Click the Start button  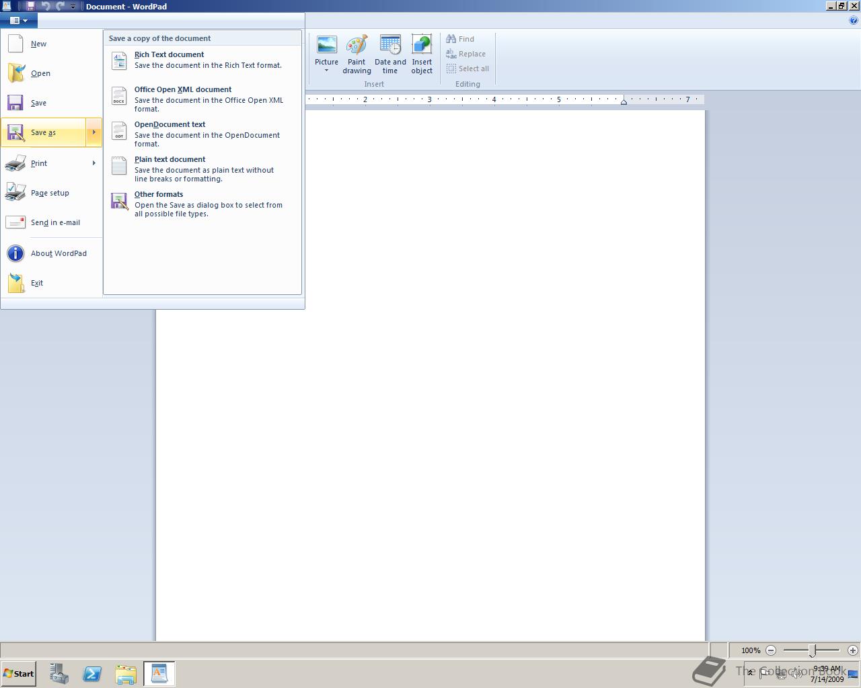pos(18,674)
